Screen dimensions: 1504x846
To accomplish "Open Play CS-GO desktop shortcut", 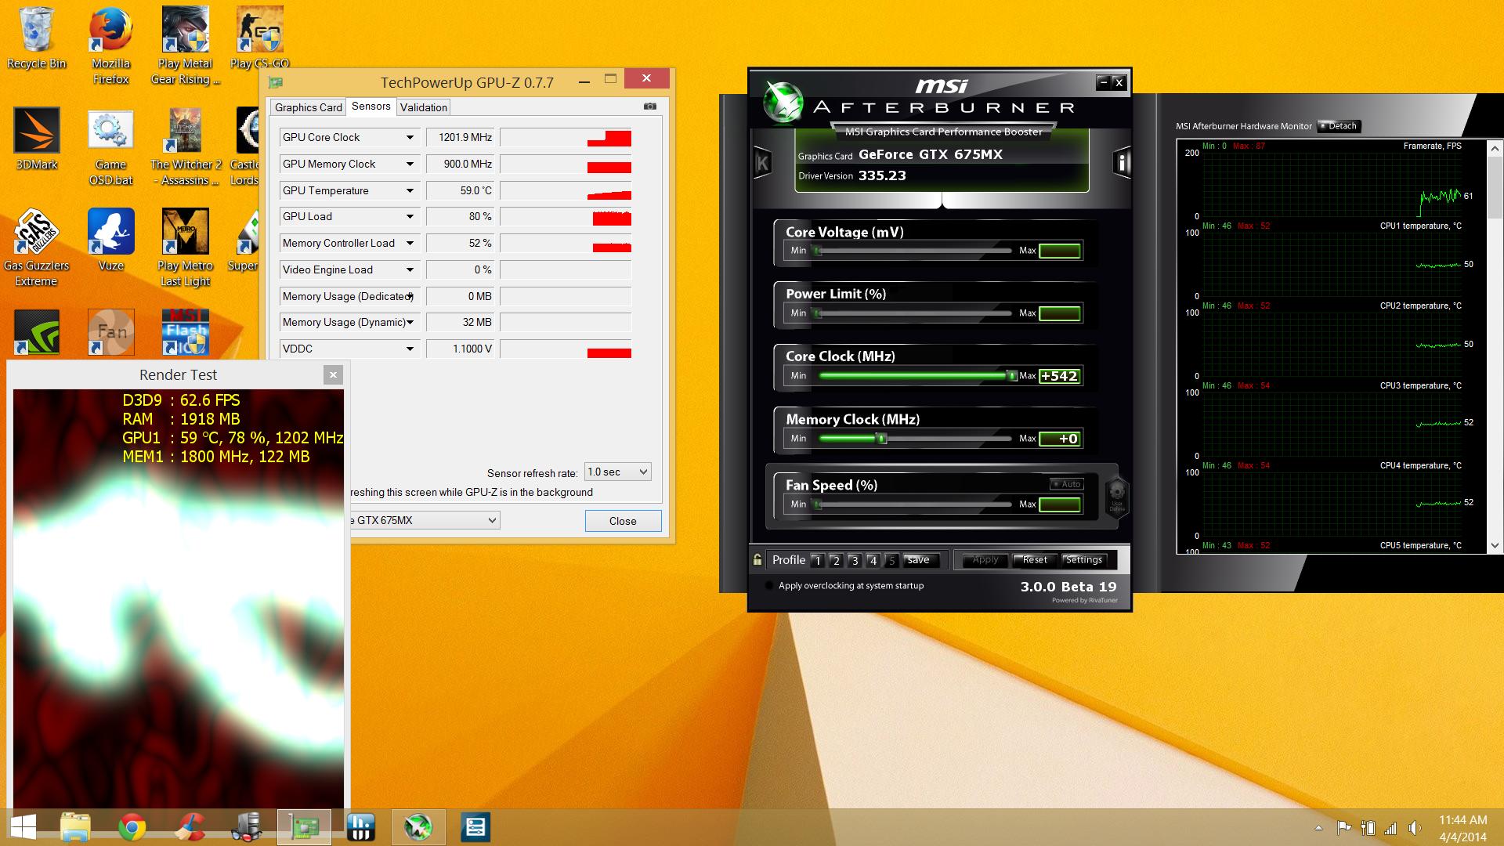I will coord(259,38).
